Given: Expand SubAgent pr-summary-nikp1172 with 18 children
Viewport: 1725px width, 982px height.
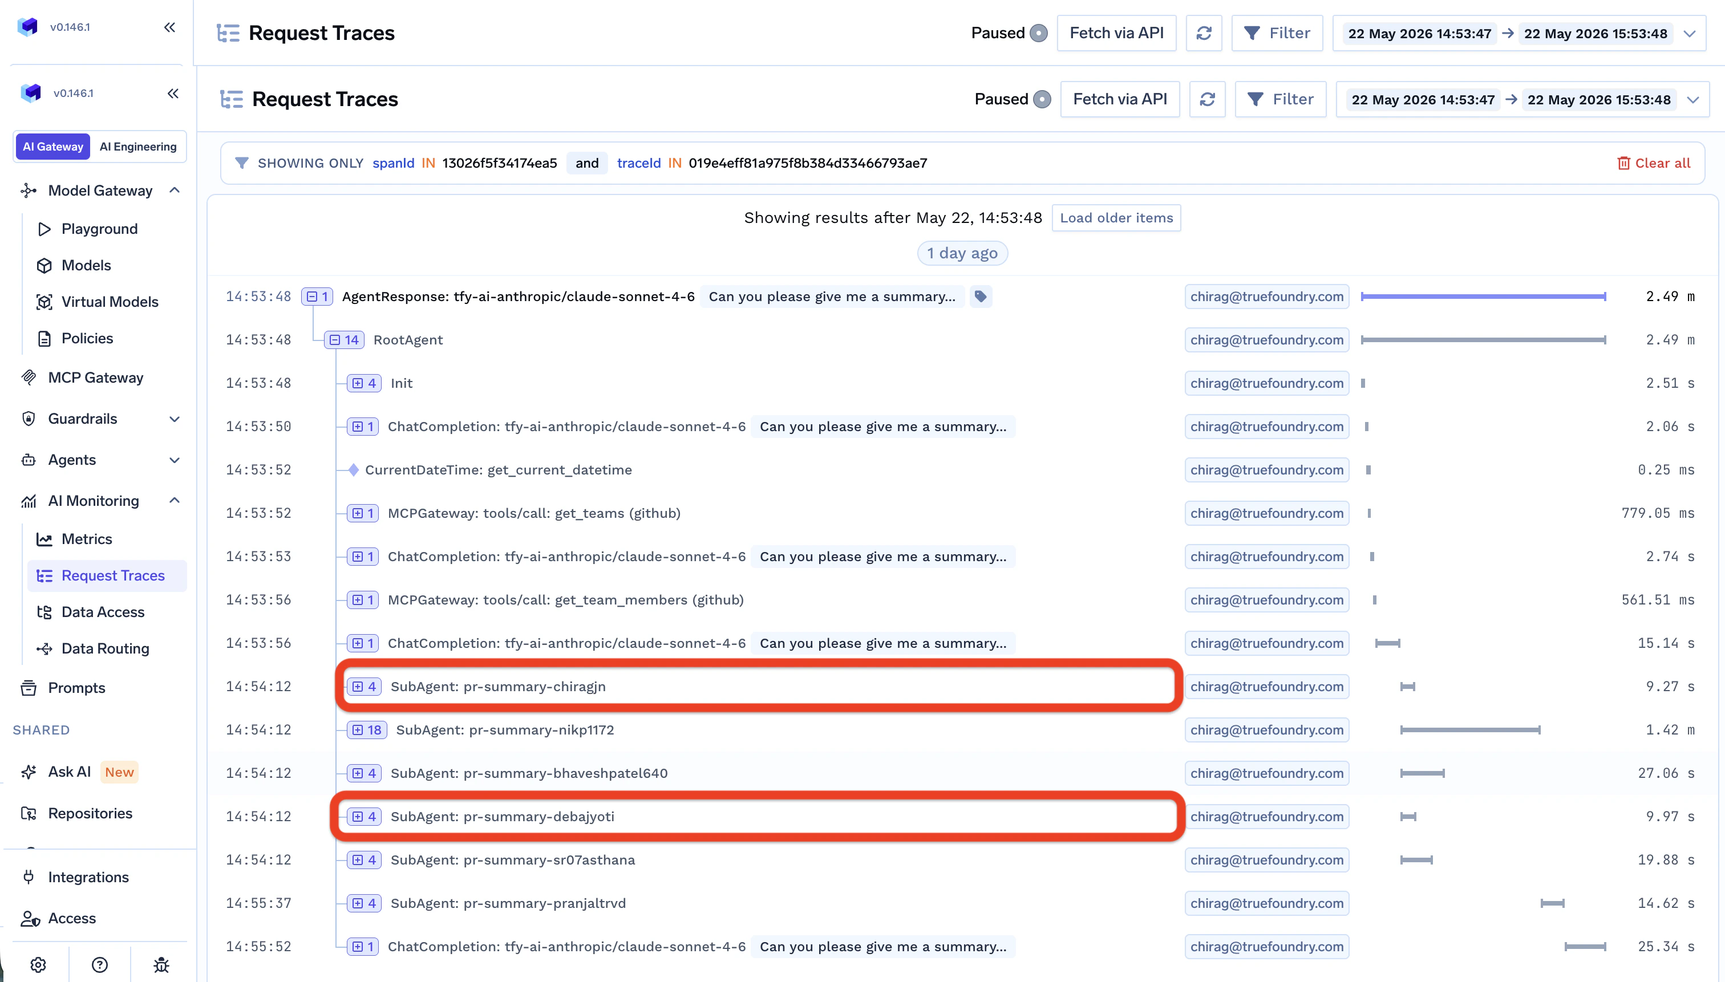Looking at the screenshot, I should pyautogui.click(x=367, y=730).
